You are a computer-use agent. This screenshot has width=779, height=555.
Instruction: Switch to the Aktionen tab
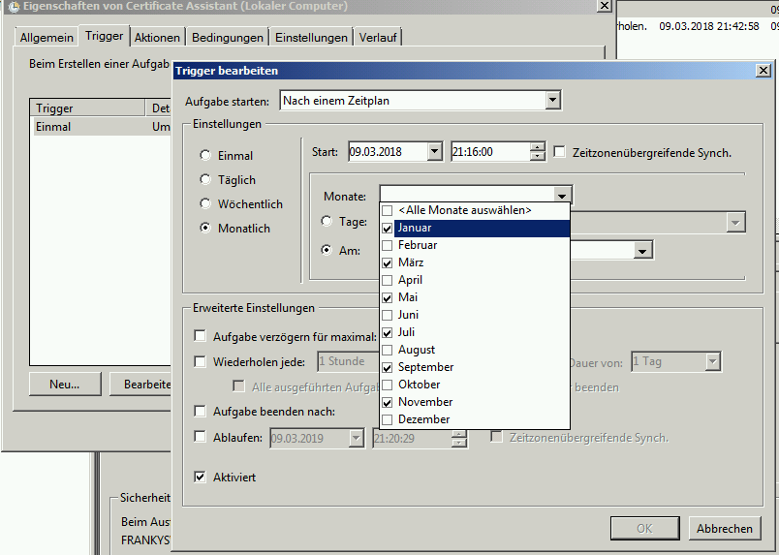click(x=157, y=37)
